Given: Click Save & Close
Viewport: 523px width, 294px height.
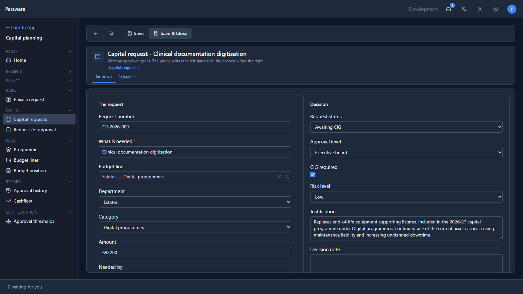Looking at the screenshot, I should pyautogui.click(x=170, y=33).
